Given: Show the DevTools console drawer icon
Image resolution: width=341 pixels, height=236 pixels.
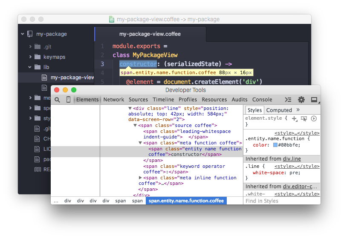Looking at the screenshot, I should (x=288, y=100).
